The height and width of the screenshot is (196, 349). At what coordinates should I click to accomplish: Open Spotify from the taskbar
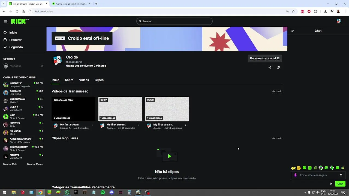tap(103, 192)
